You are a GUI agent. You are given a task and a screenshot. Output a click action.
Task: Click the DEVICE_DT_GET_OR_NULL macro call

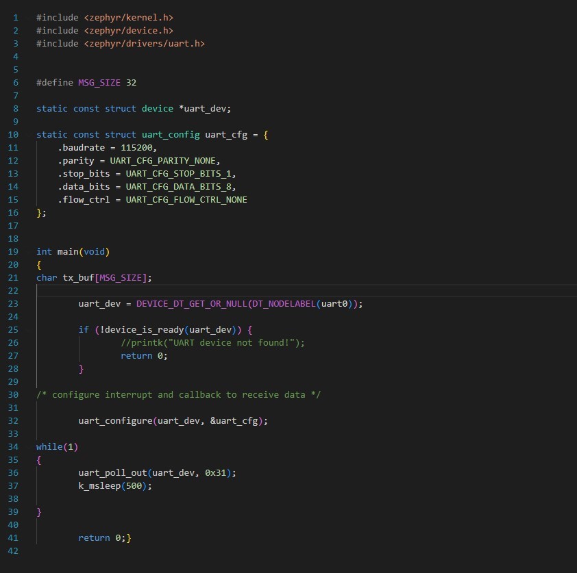point(191,304)
